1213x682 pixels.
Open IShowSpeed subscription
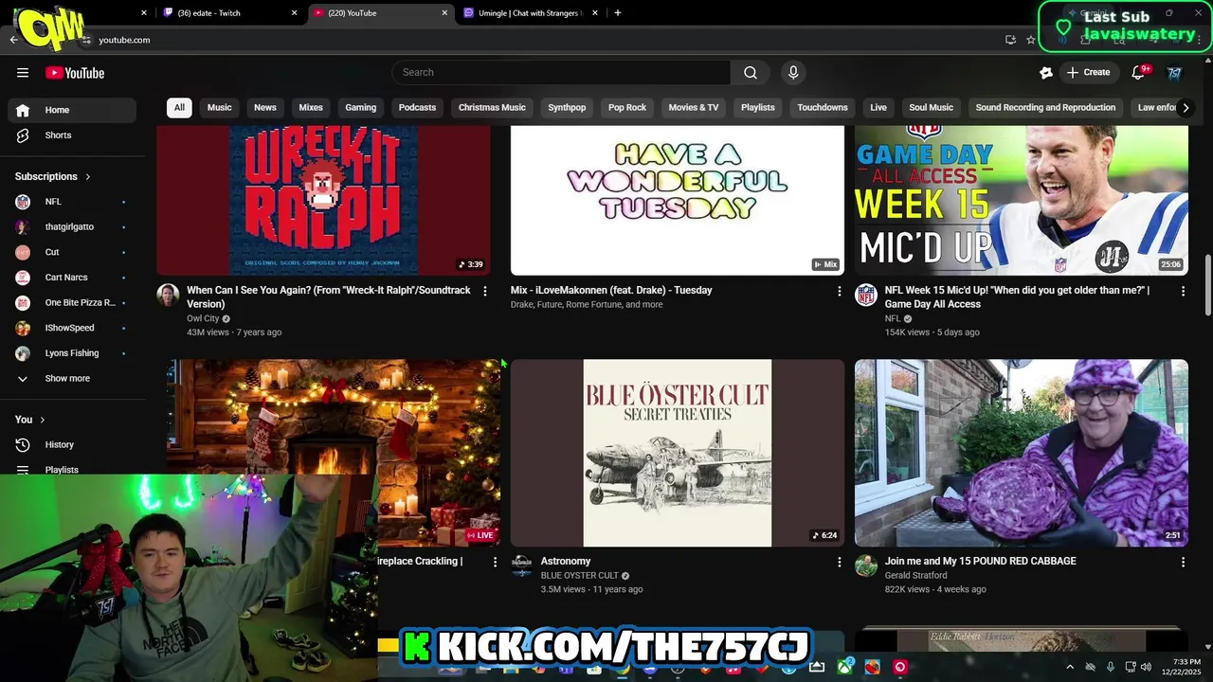pos(72,328)
